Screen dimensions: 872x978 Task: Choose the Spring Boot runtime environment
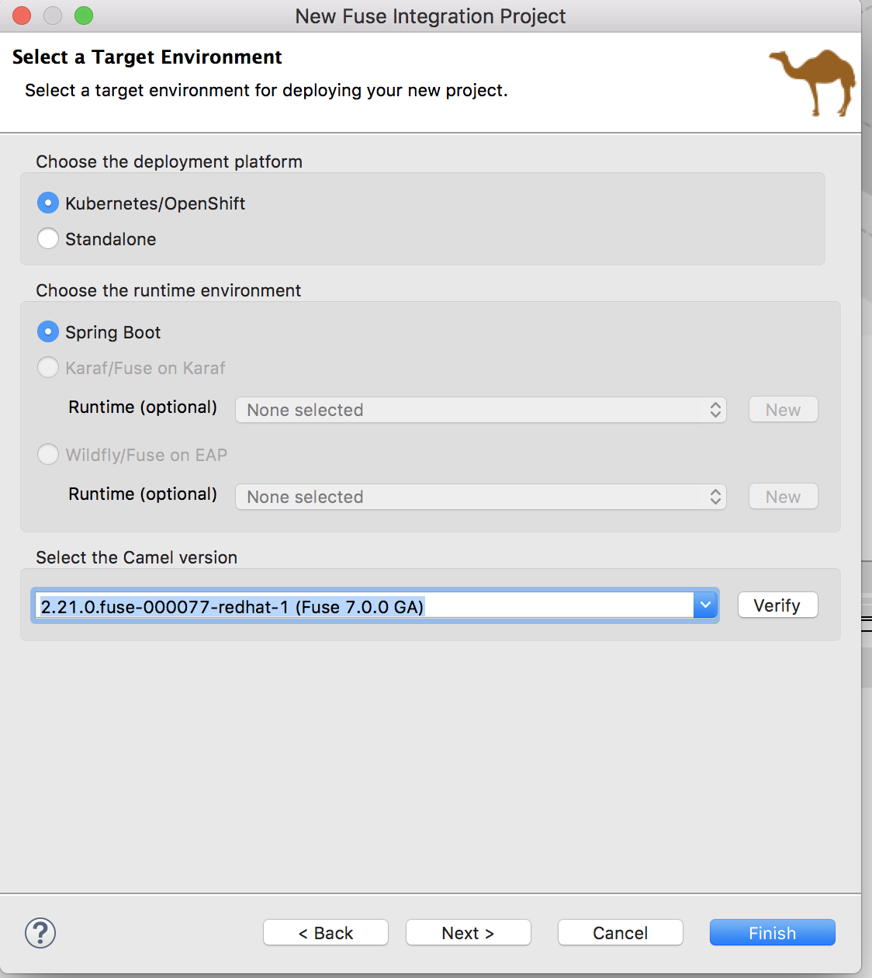48,332
